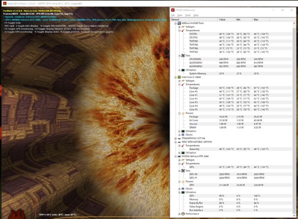The height and width of the screenshot is (219, 298).
Task: Select the DRAM power row
Action: pyautogui.click(x=231, y=127)
